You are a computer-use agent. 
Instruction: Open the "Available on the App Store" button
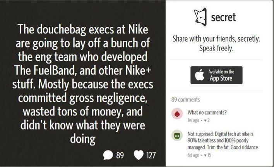216,75
